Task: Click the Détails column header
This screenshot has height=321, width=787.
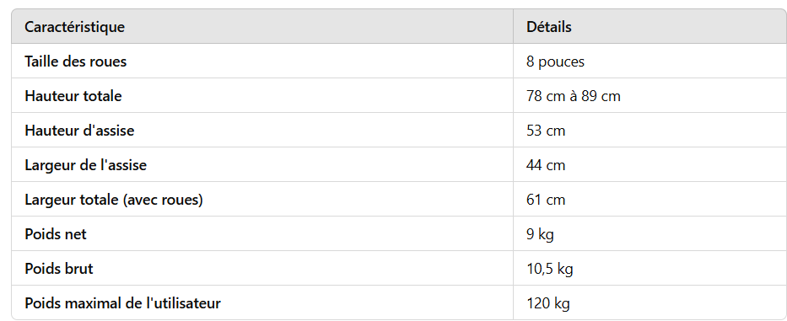Action: [548, 27]
